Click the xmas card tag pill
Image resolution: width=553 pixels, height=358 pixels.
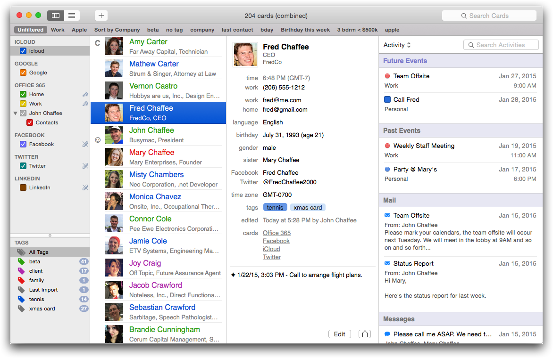tap(308, 208)
